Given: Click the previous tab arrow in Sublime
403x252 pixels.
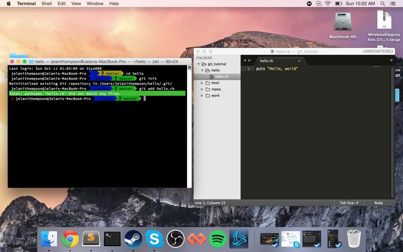Looking at the screenshot, I should pyautogui.click(x=245, y=60).
